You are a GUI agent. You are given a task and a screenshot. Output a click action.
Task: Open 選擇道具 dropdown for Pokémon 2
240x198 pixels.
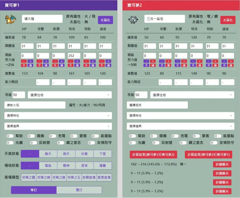click(x=181, y=126)
